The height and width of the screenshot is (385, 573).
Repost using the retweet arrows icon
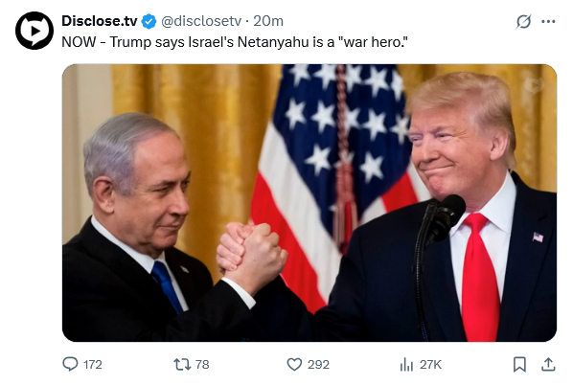click(x=182, y=365)
